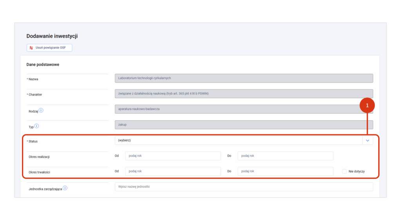Click the disabled Typ field with zakup

pyautogui.click(x=244, y=125)
